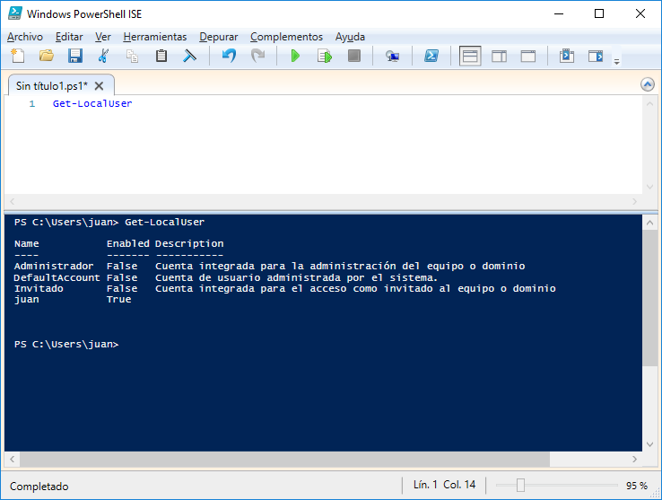This screenshot has width=662, height=500.
Task: Click the New script icon
Action: (x=18, y=56)
